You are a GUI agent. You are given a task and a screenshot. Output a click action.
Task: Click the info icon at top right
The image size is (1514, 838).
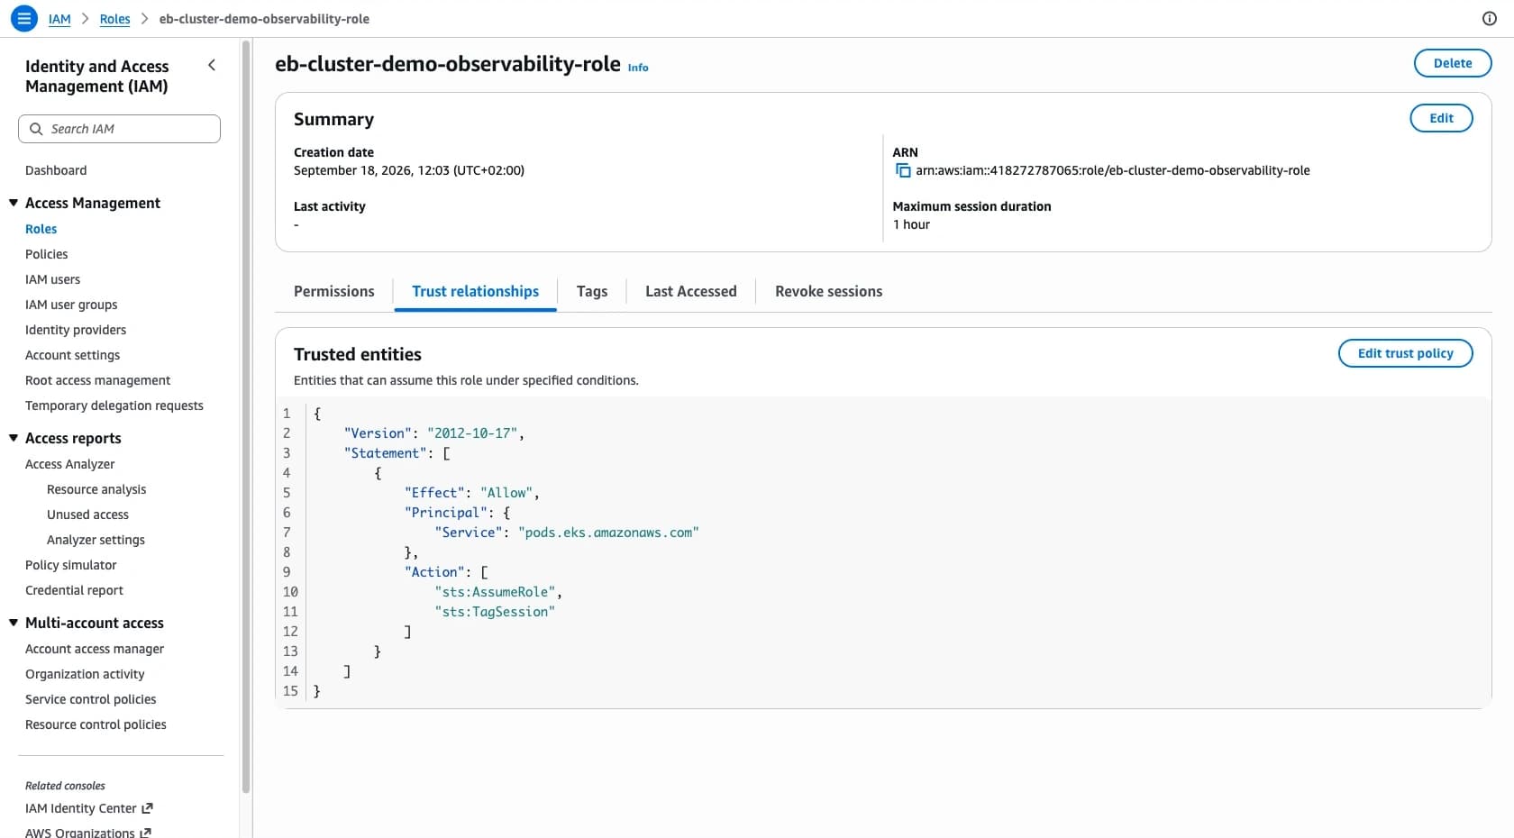click(1490, 18)
